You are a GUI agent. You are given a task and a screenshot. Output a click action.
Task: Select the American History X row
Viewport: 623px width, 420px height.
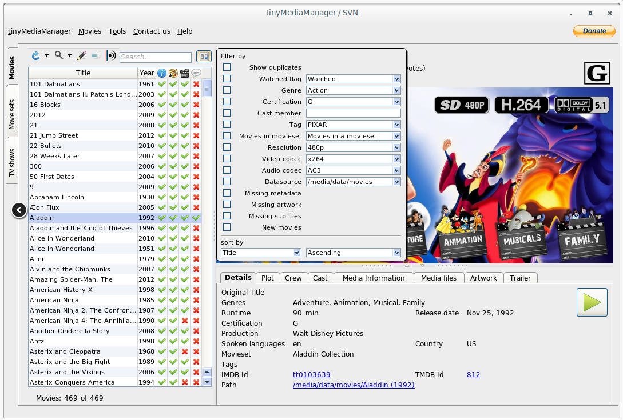[115, 290]
